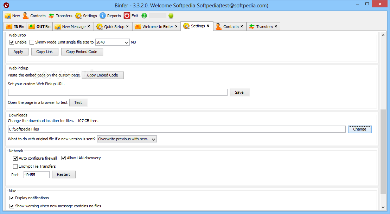Screen dimensions: 390x214
Task: Click the New Message tab envelope icon
Action: pos(58,27)
